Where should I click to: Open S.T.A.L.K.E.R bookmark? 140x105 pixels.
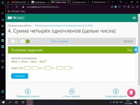(x=17, y=11)
